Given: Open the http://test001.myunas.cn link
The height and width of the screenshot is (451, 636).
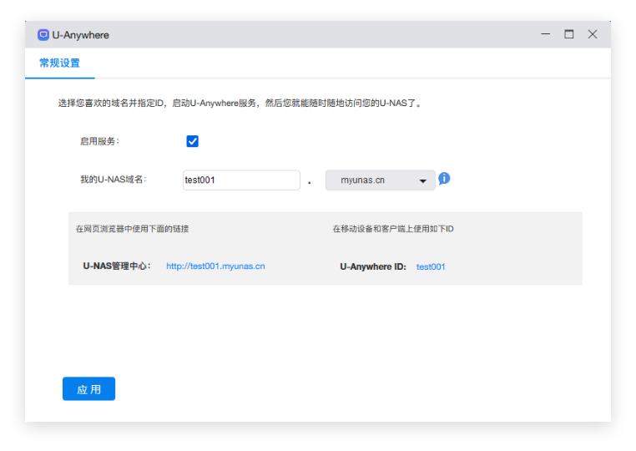Looking at the screenshot, I should 215,266.
